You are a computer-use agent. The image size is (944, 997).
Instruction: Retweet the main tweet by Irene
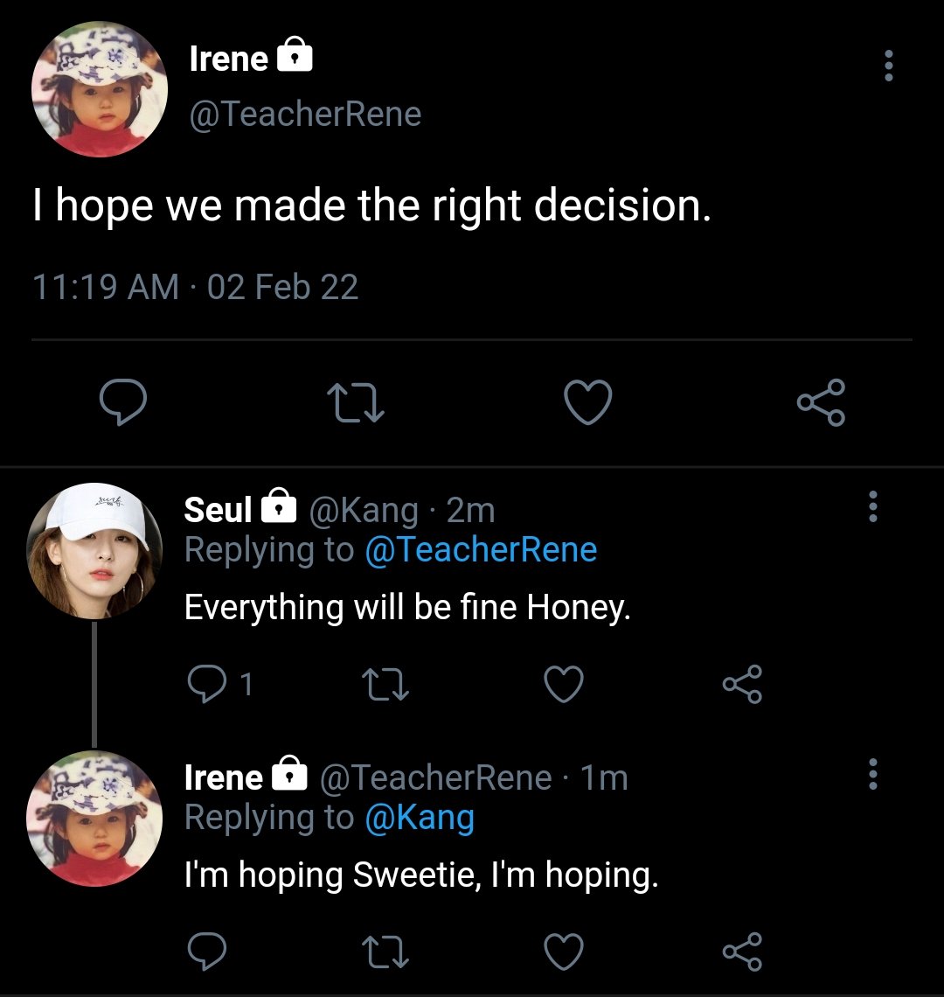355,403
